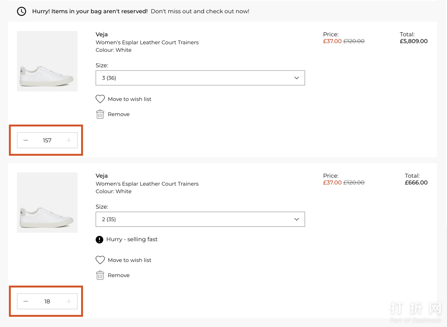Click quantity field showing 18
The image size is (447, 327).
pos(47,301)
